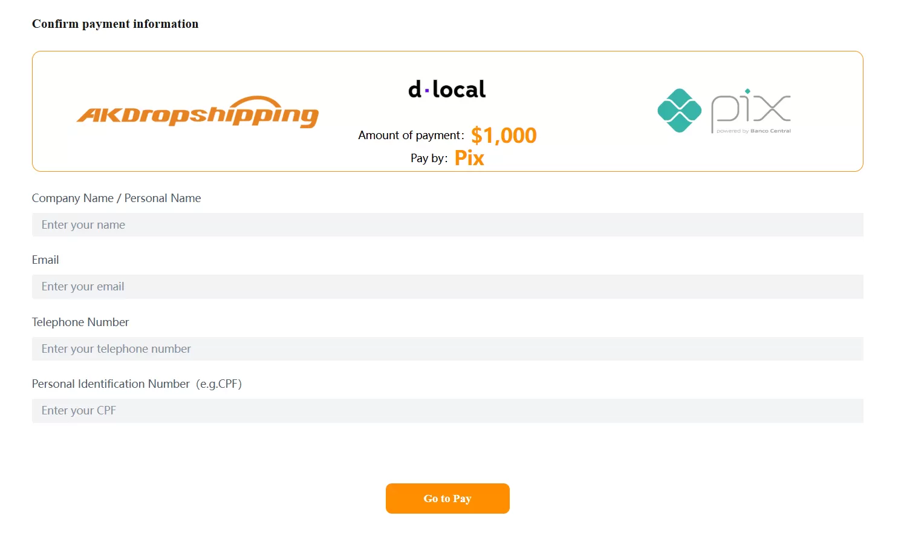Click the $1,000 amount text
This screenshot has height=533, width=904.
[x=504, y=135]
